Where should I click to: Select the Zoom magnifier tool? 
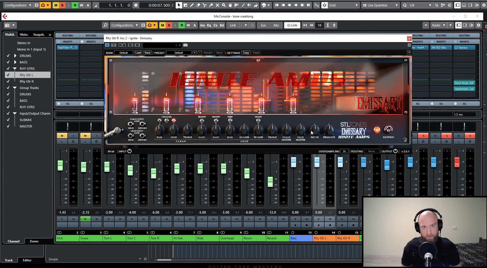pyautogui.click(x=224, y=5)
